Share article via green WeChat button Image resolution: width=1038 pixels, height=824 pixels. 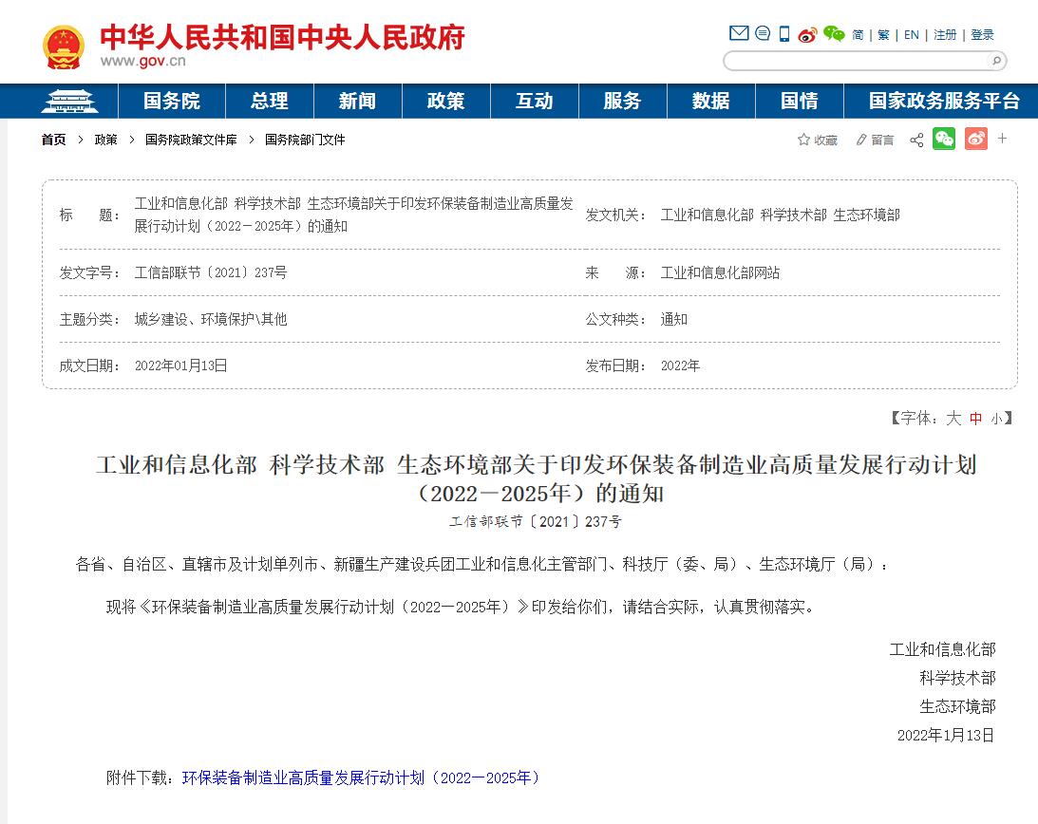coord(944,140)
